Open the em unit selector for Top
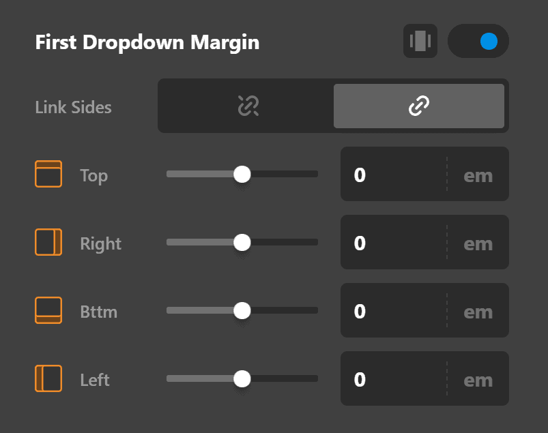Screen dimensions: 548x433 [x=478, y=175]
